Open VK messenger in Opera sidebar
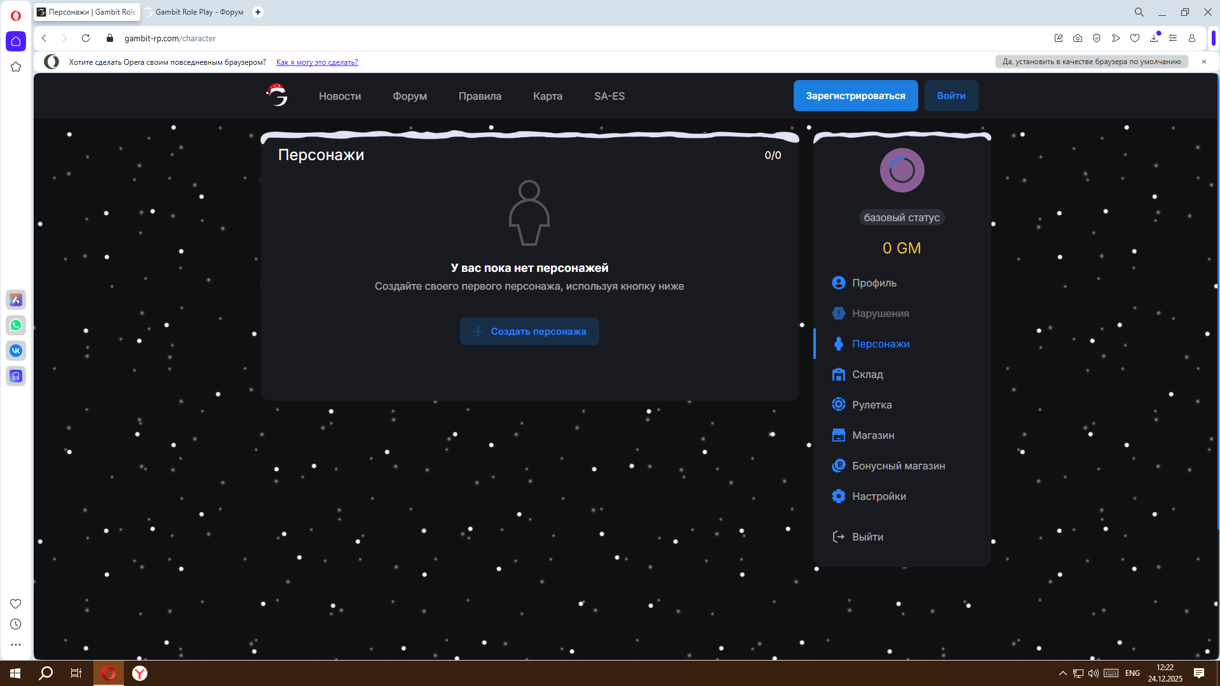 16,351
